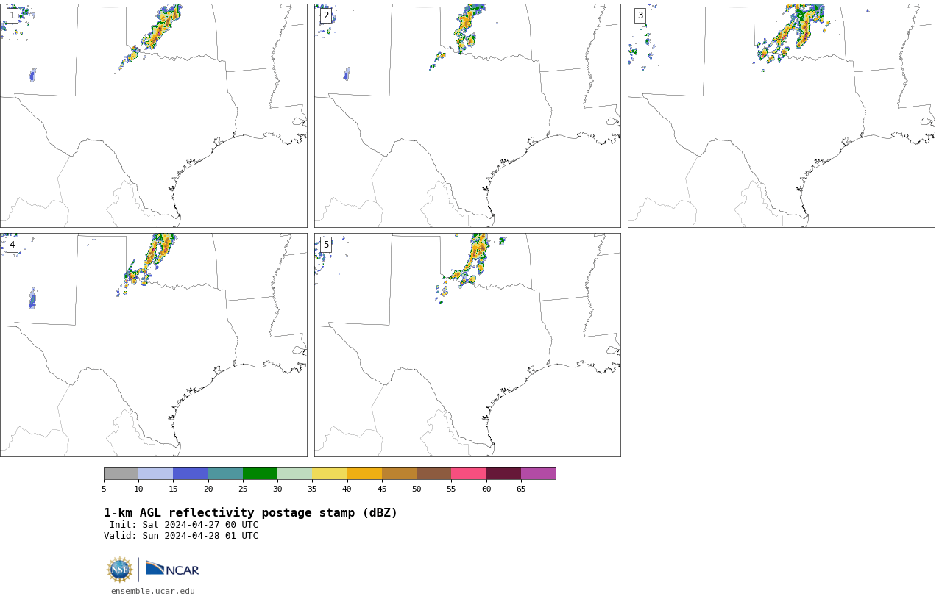Click the number label in panel 3

[640, 15]
